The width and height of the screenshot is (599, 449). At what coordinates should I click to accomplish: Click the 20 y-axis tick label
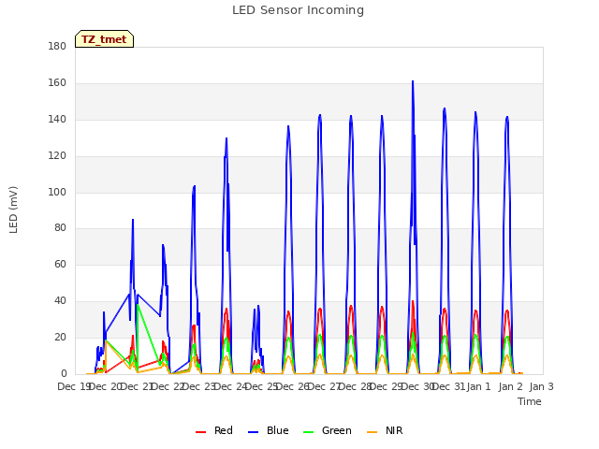pyautogui.click(x=60, y=337)
